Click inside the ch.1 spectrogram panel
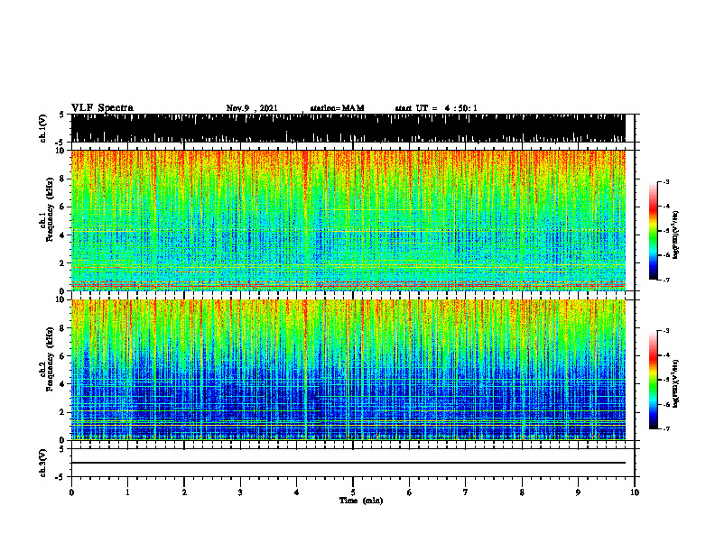The image size is (715, 552). 348,220
